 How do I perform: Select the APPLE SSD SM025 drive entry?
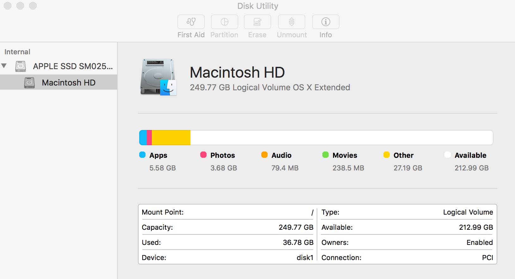click(73, 66)
